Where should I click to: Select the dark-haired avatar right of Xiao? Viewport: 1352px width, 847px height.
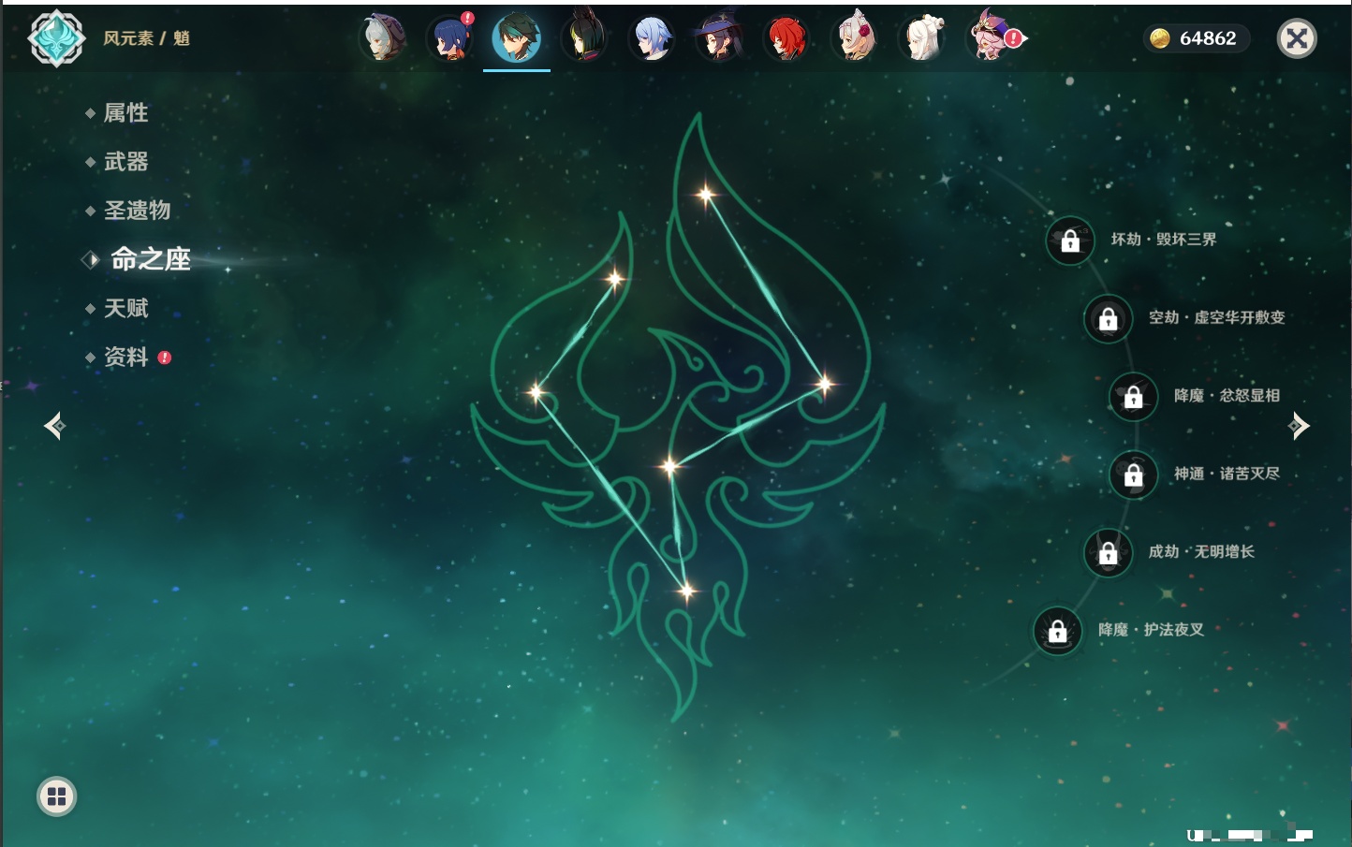pyautogui.click(x=584, y=38)
